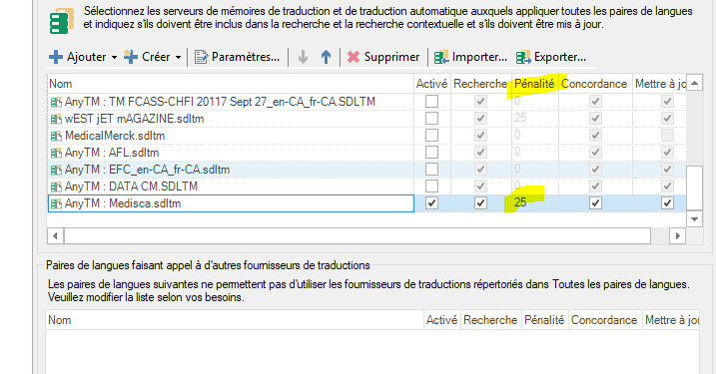Click the Importer toolbar icon
Viewport: 716px width, 374px height.
[x=441, y=57]
